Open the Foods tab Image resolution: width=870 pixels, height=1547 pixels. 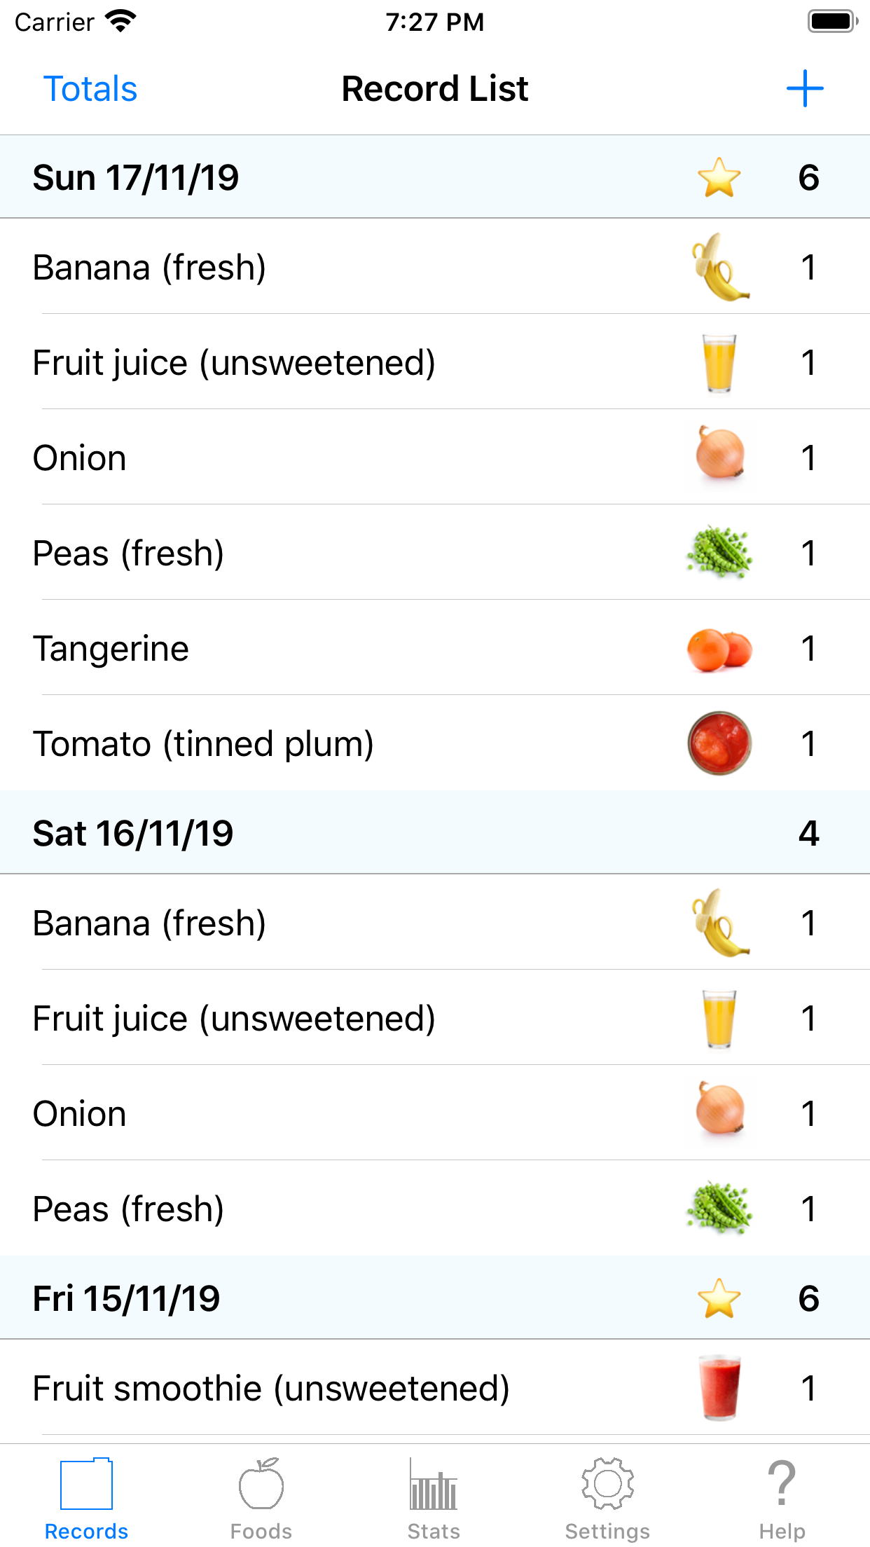(x=261, y=1498)
